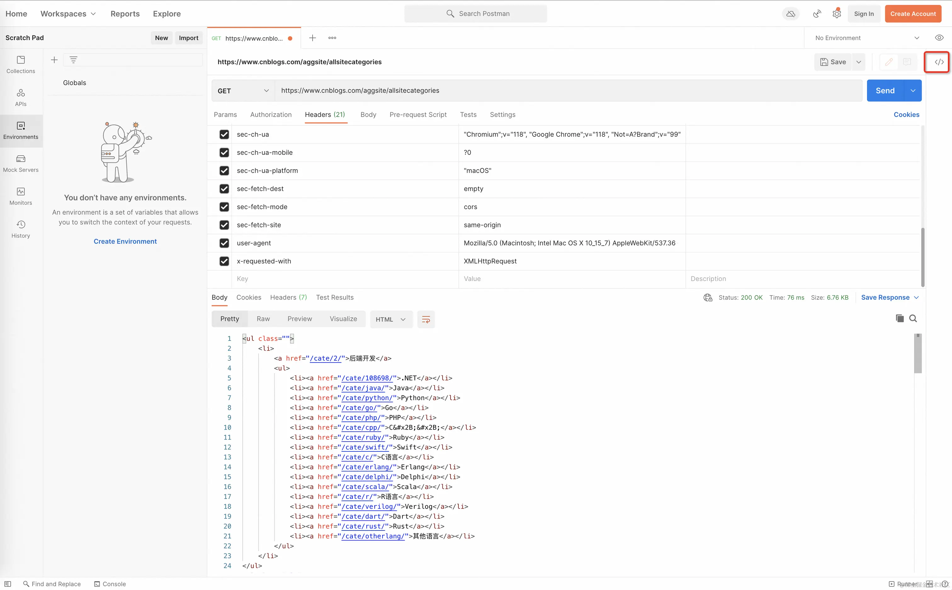Screen dimensions: 952x590
Task: Expand the Workspaces menu
Action: [68, 14]
